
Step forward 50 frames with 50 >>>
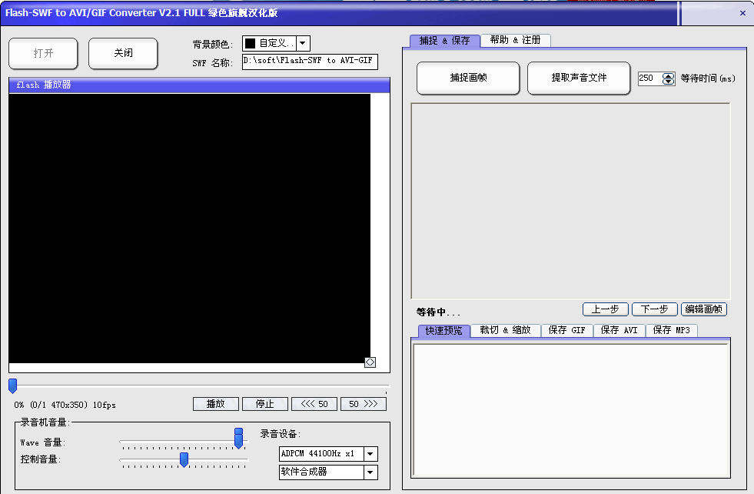coord(363,404)
